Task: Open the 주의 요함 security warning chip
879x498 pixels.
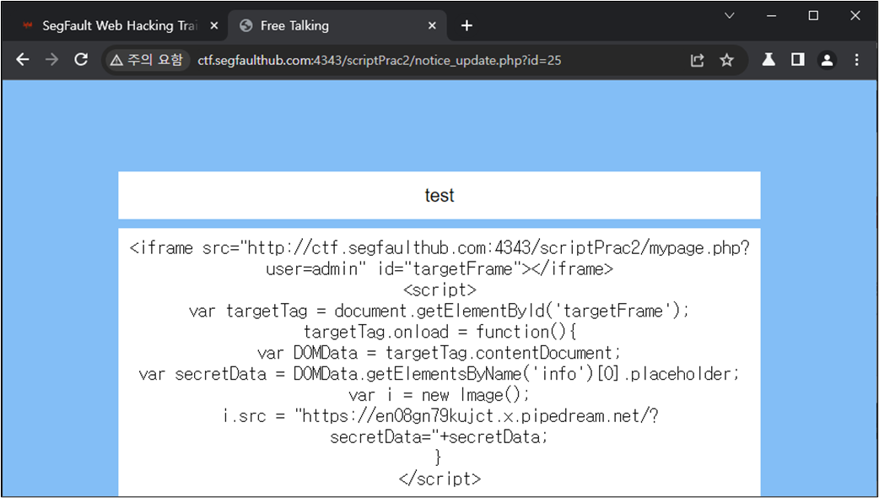Action: pos(147,60)
